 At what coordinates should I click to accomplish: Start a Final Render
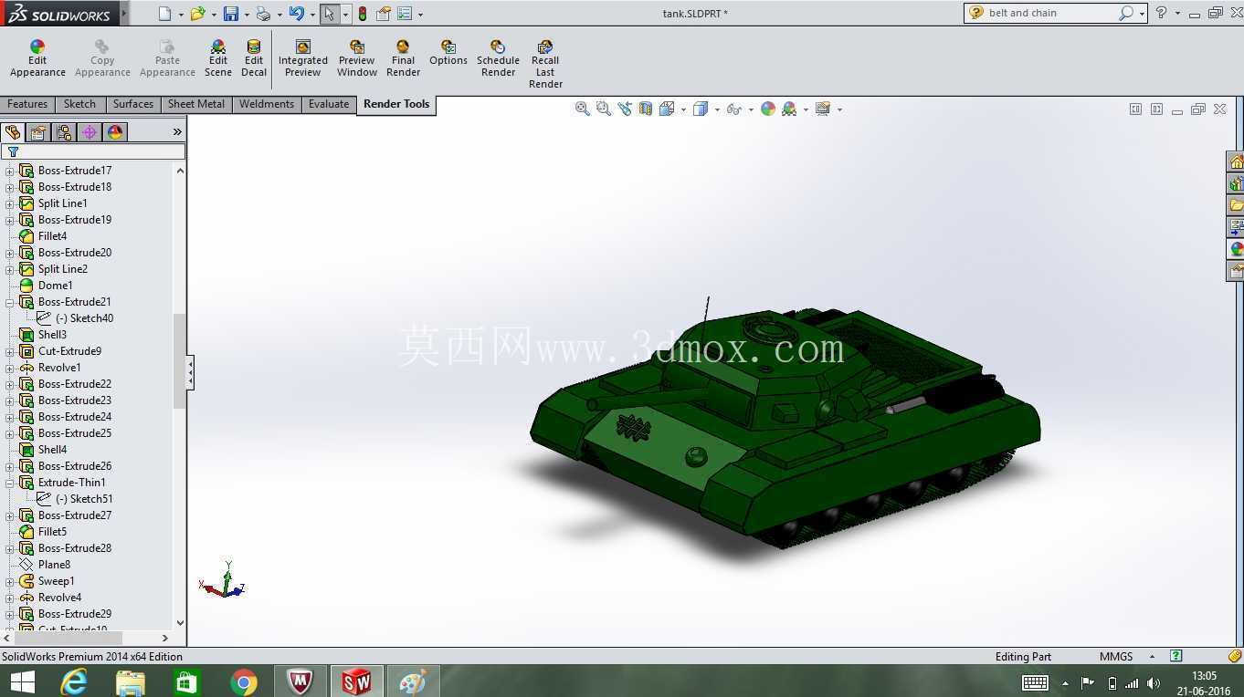click(x=403, y=58)
